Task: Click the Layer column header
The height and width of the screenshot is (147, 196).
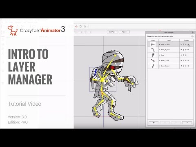Action: click(x=169, y=40)
